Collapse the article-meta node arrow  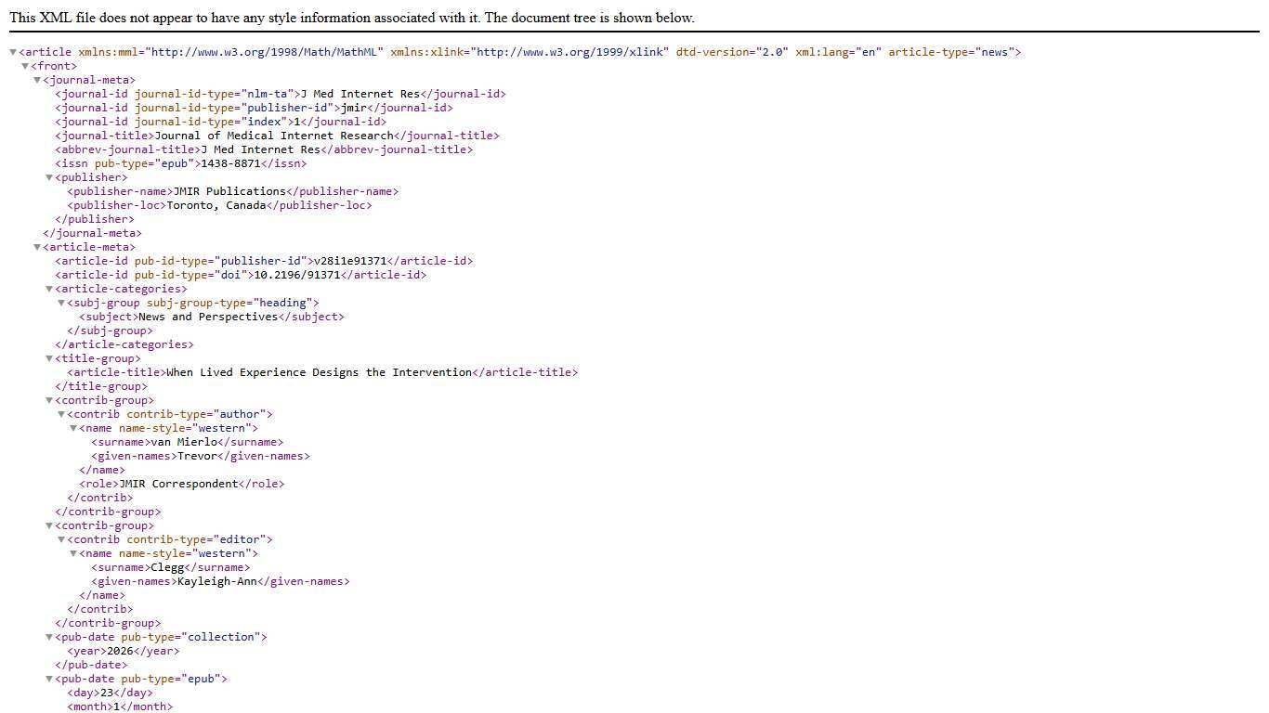(37, 248)
